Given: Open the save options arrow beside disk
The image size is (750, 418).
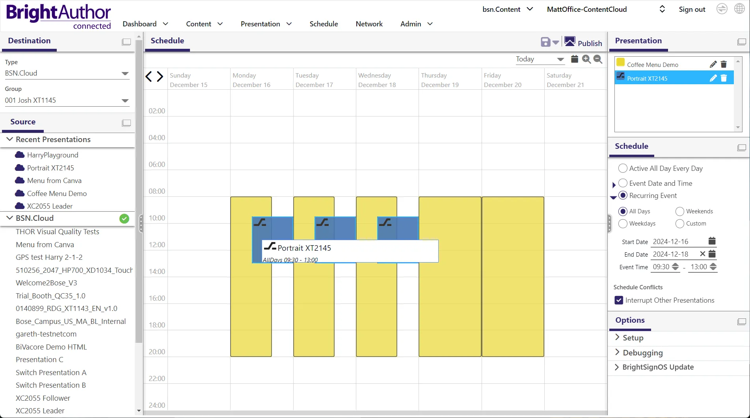Looking at the screenshot, I should (x=556, y=43).
